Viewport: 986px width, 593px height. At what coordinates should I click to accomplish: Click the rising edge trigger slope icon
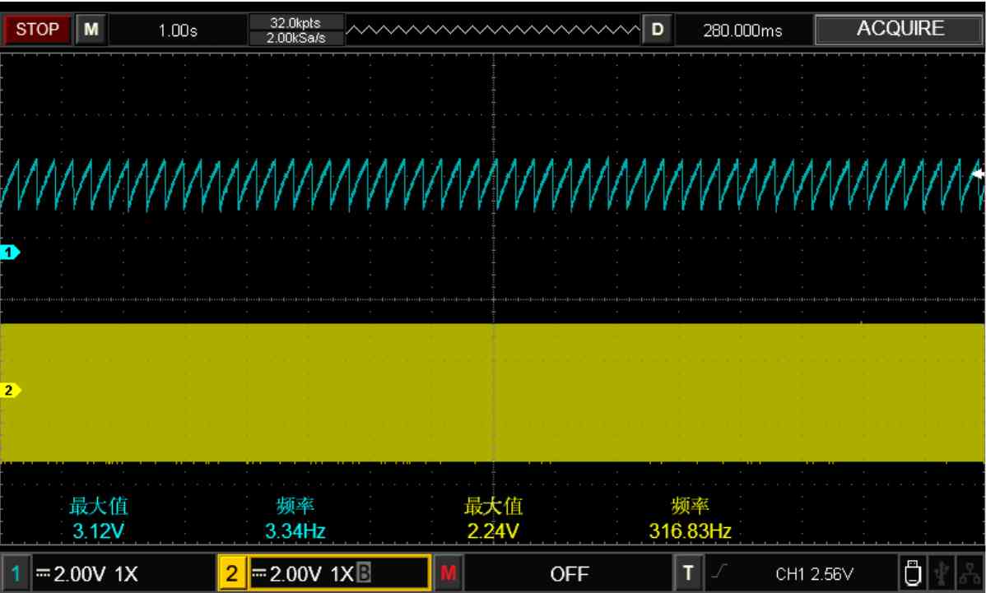(x=719, y=571)
